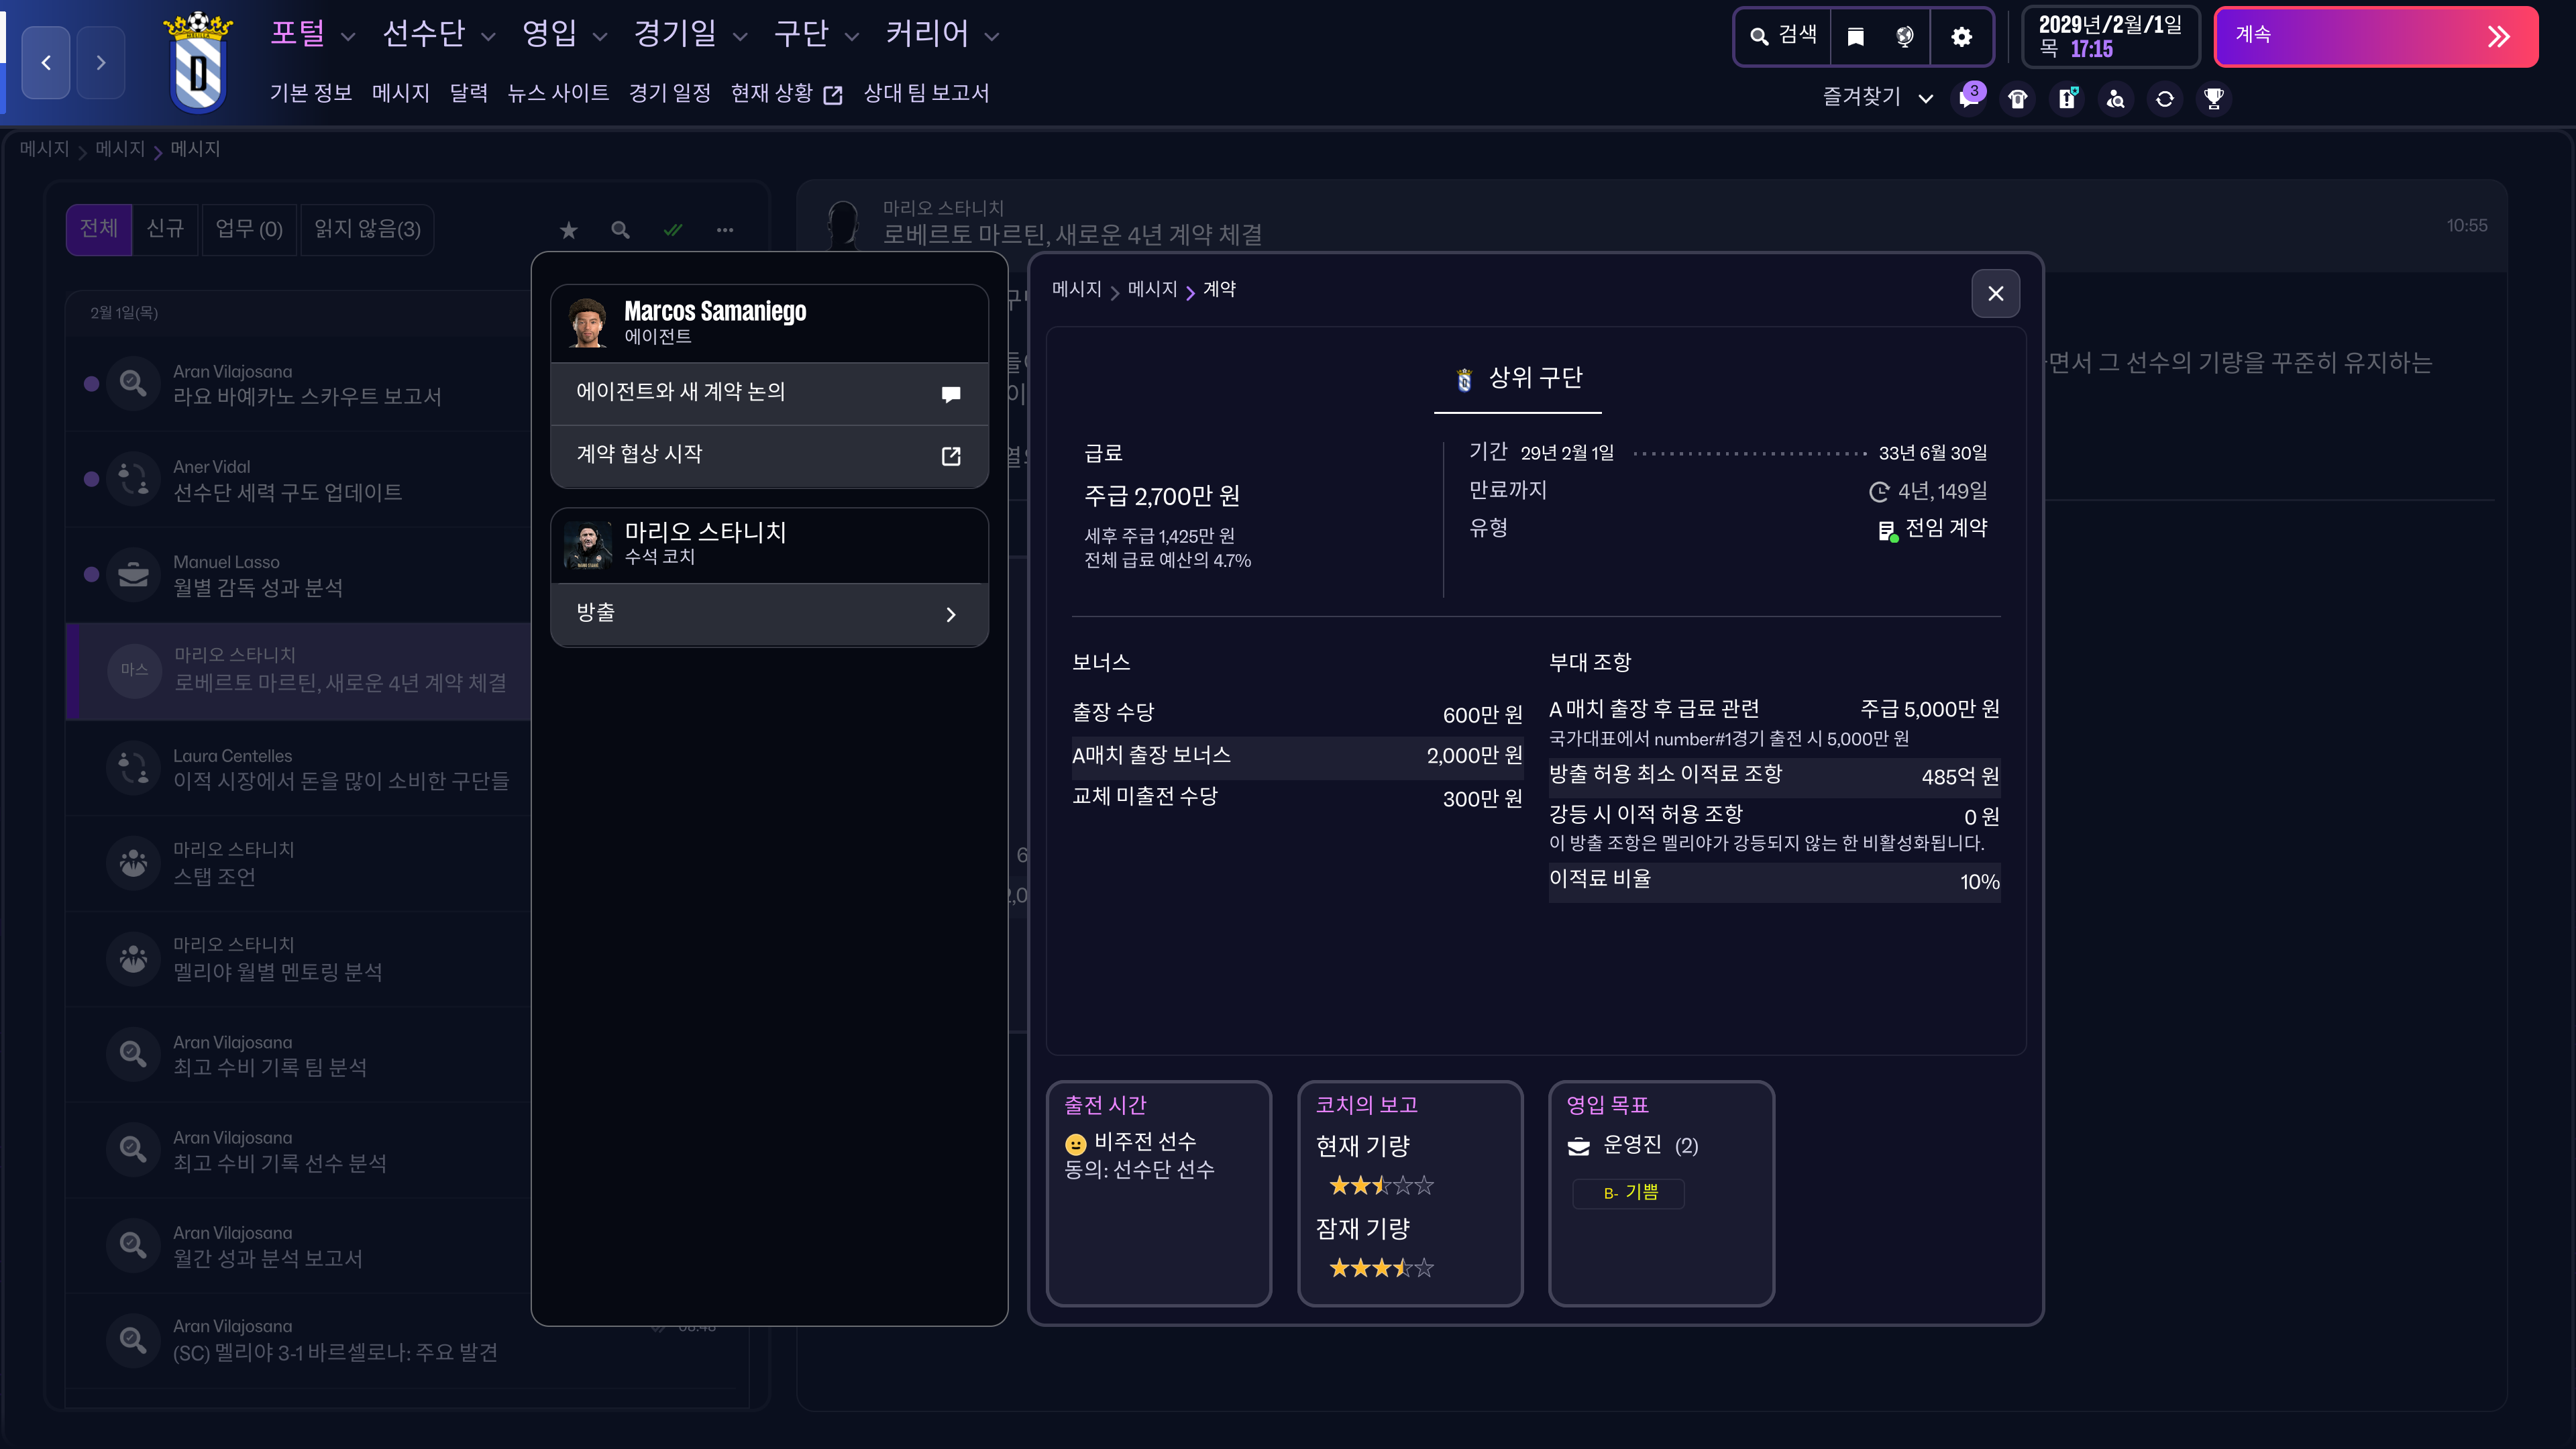Open the settings gear icon

[1961, 37]
